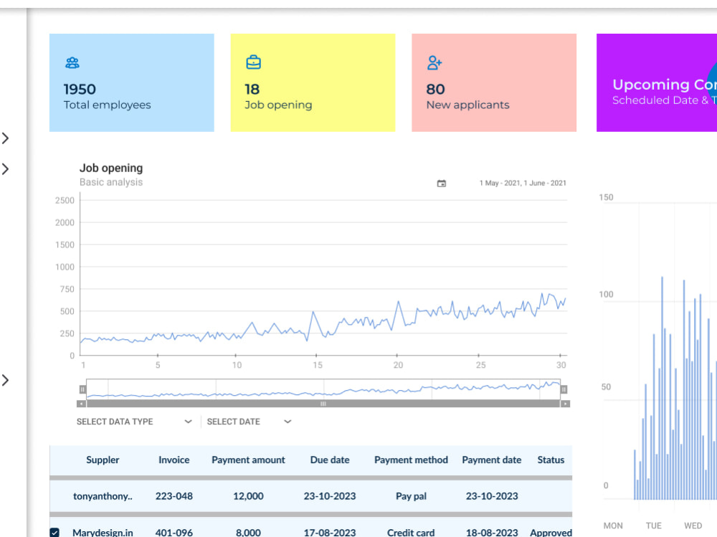This screenshot has width=717, height=537.
Task: Sort by Payment date column header
Action: [492, 460]
